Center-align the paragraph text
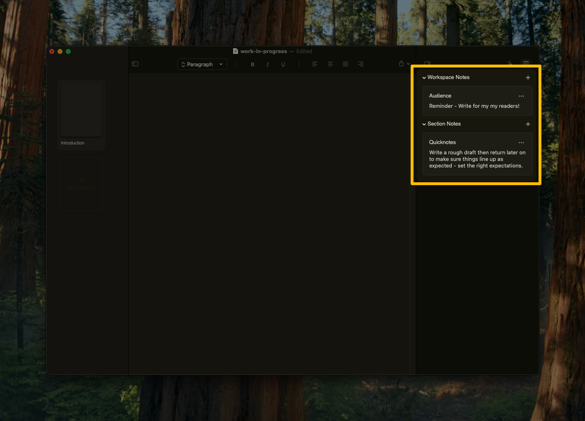 click(330, 64)
